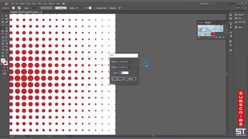Viewport: 248px width, 139px height.
Task: Click the RSS feed symbol thumbnail
Action: point(208,30)
